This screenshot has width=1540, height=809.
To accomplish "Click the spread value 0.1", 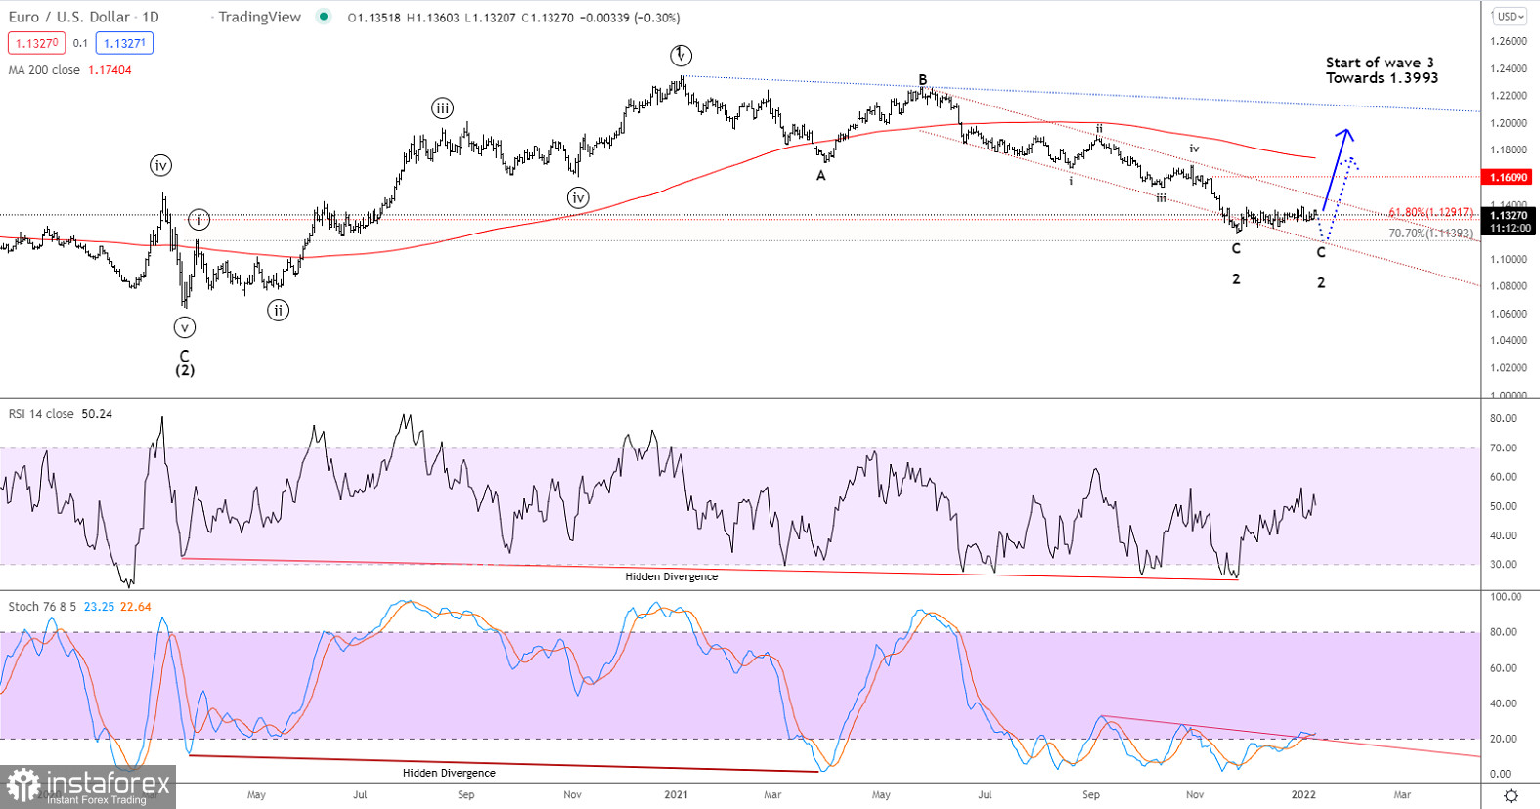I will (80, 43).
